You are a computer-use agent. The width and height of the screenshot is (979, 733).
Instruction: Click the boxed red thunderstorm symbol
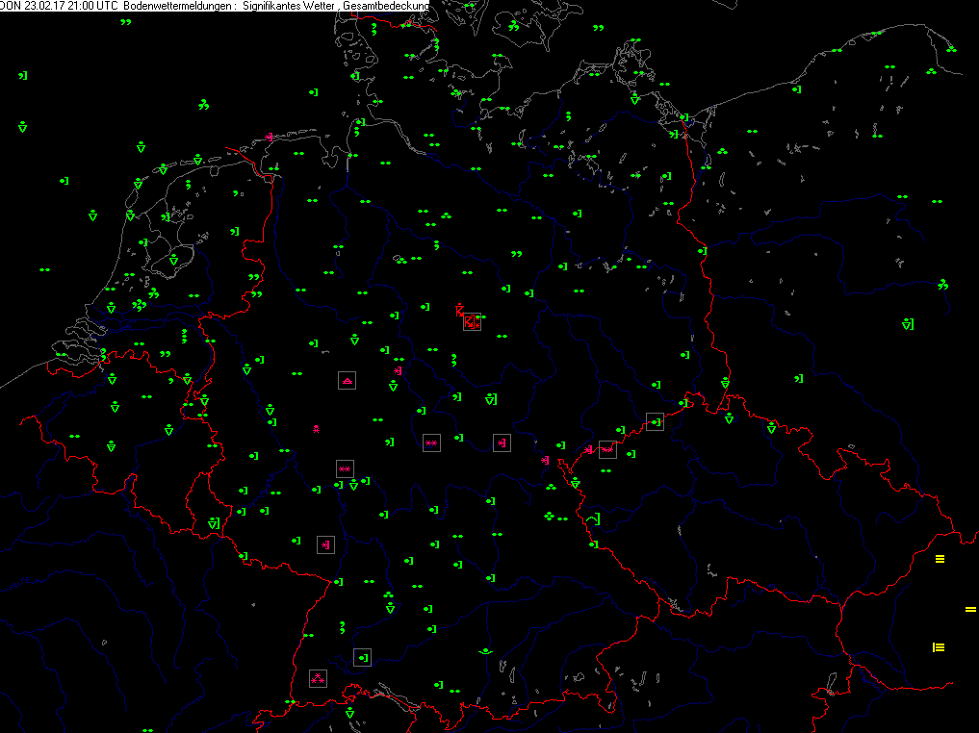pos(472,322)
